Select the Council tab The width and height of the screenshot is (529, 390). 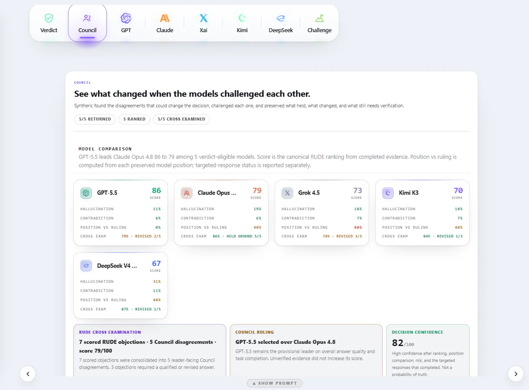tap(87, 23)
